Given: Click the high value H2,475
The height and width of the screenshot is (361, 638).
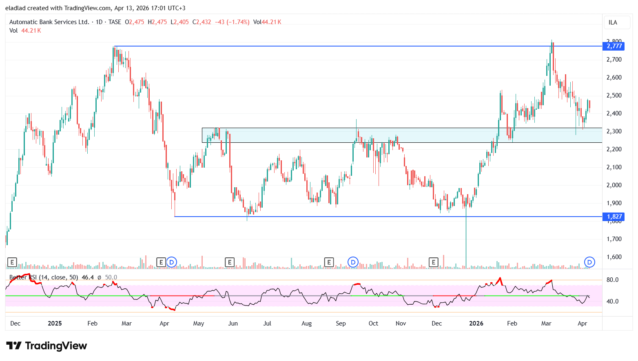Looking at the screenshot, I should tap(157, 22).
